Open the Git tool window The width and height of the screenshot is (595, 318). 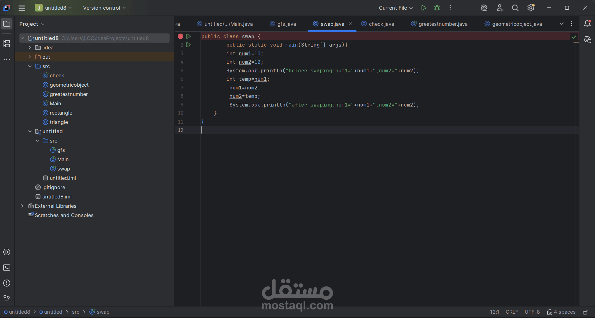(7, 298)
